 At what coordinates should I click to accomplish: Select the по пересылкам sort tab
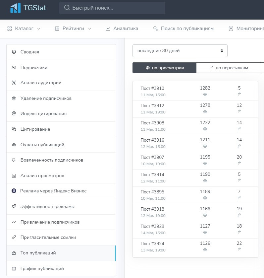[228, 68]
